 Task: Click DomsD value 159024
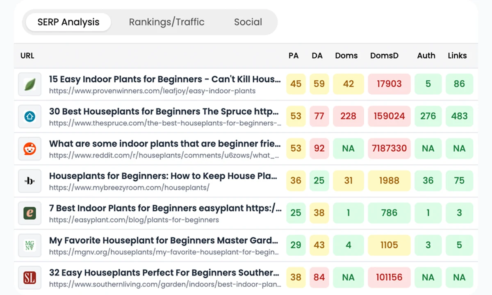click(389, 116)
